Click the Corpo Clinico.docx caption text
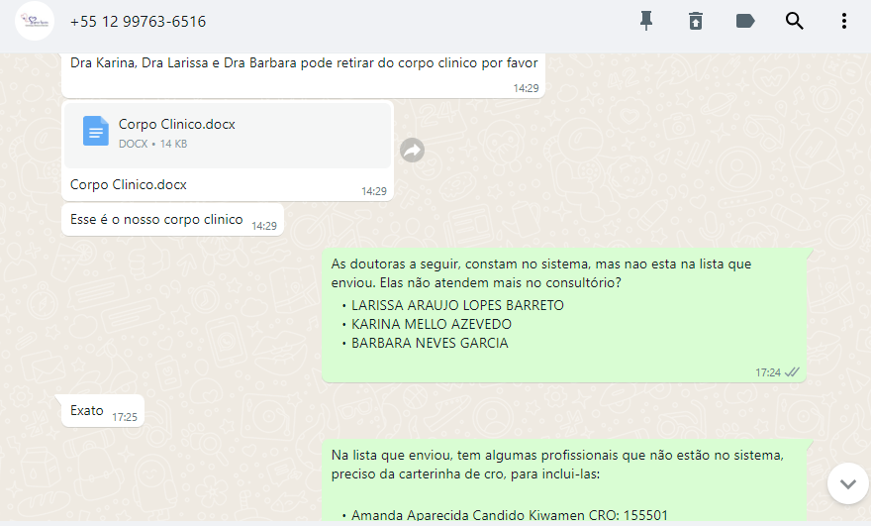 pos(129,184)
